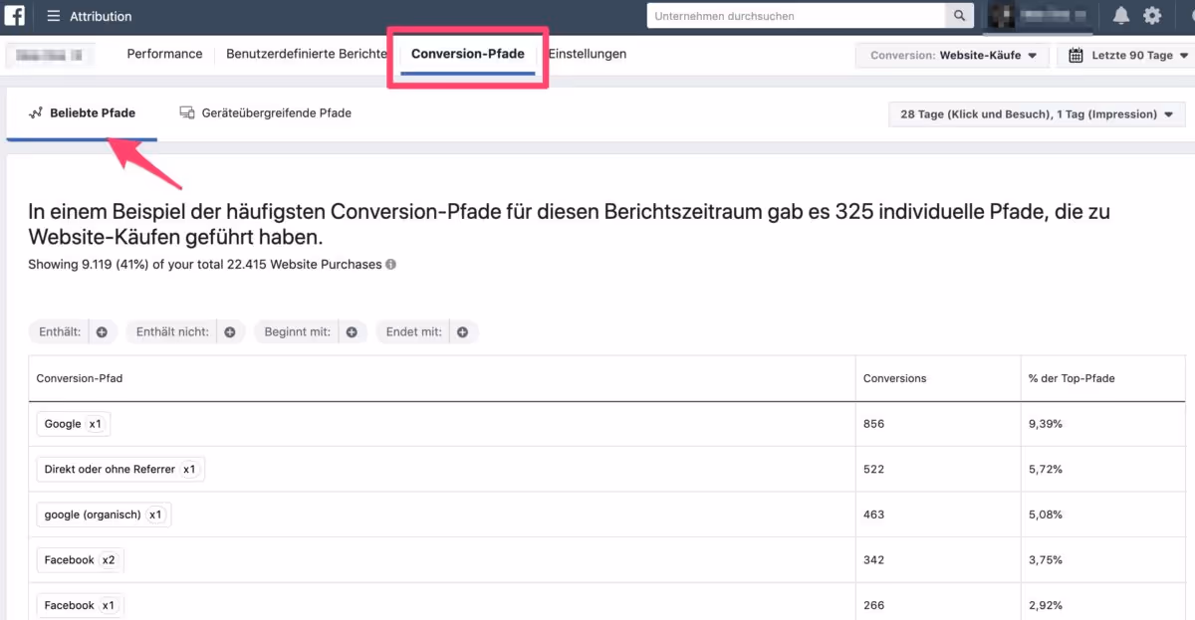Image resolution: width=1195 pixels, height=620 pixels.
Task: Add an 'Endet mit' filter plus icon
Action: click(x=463, y=332)
